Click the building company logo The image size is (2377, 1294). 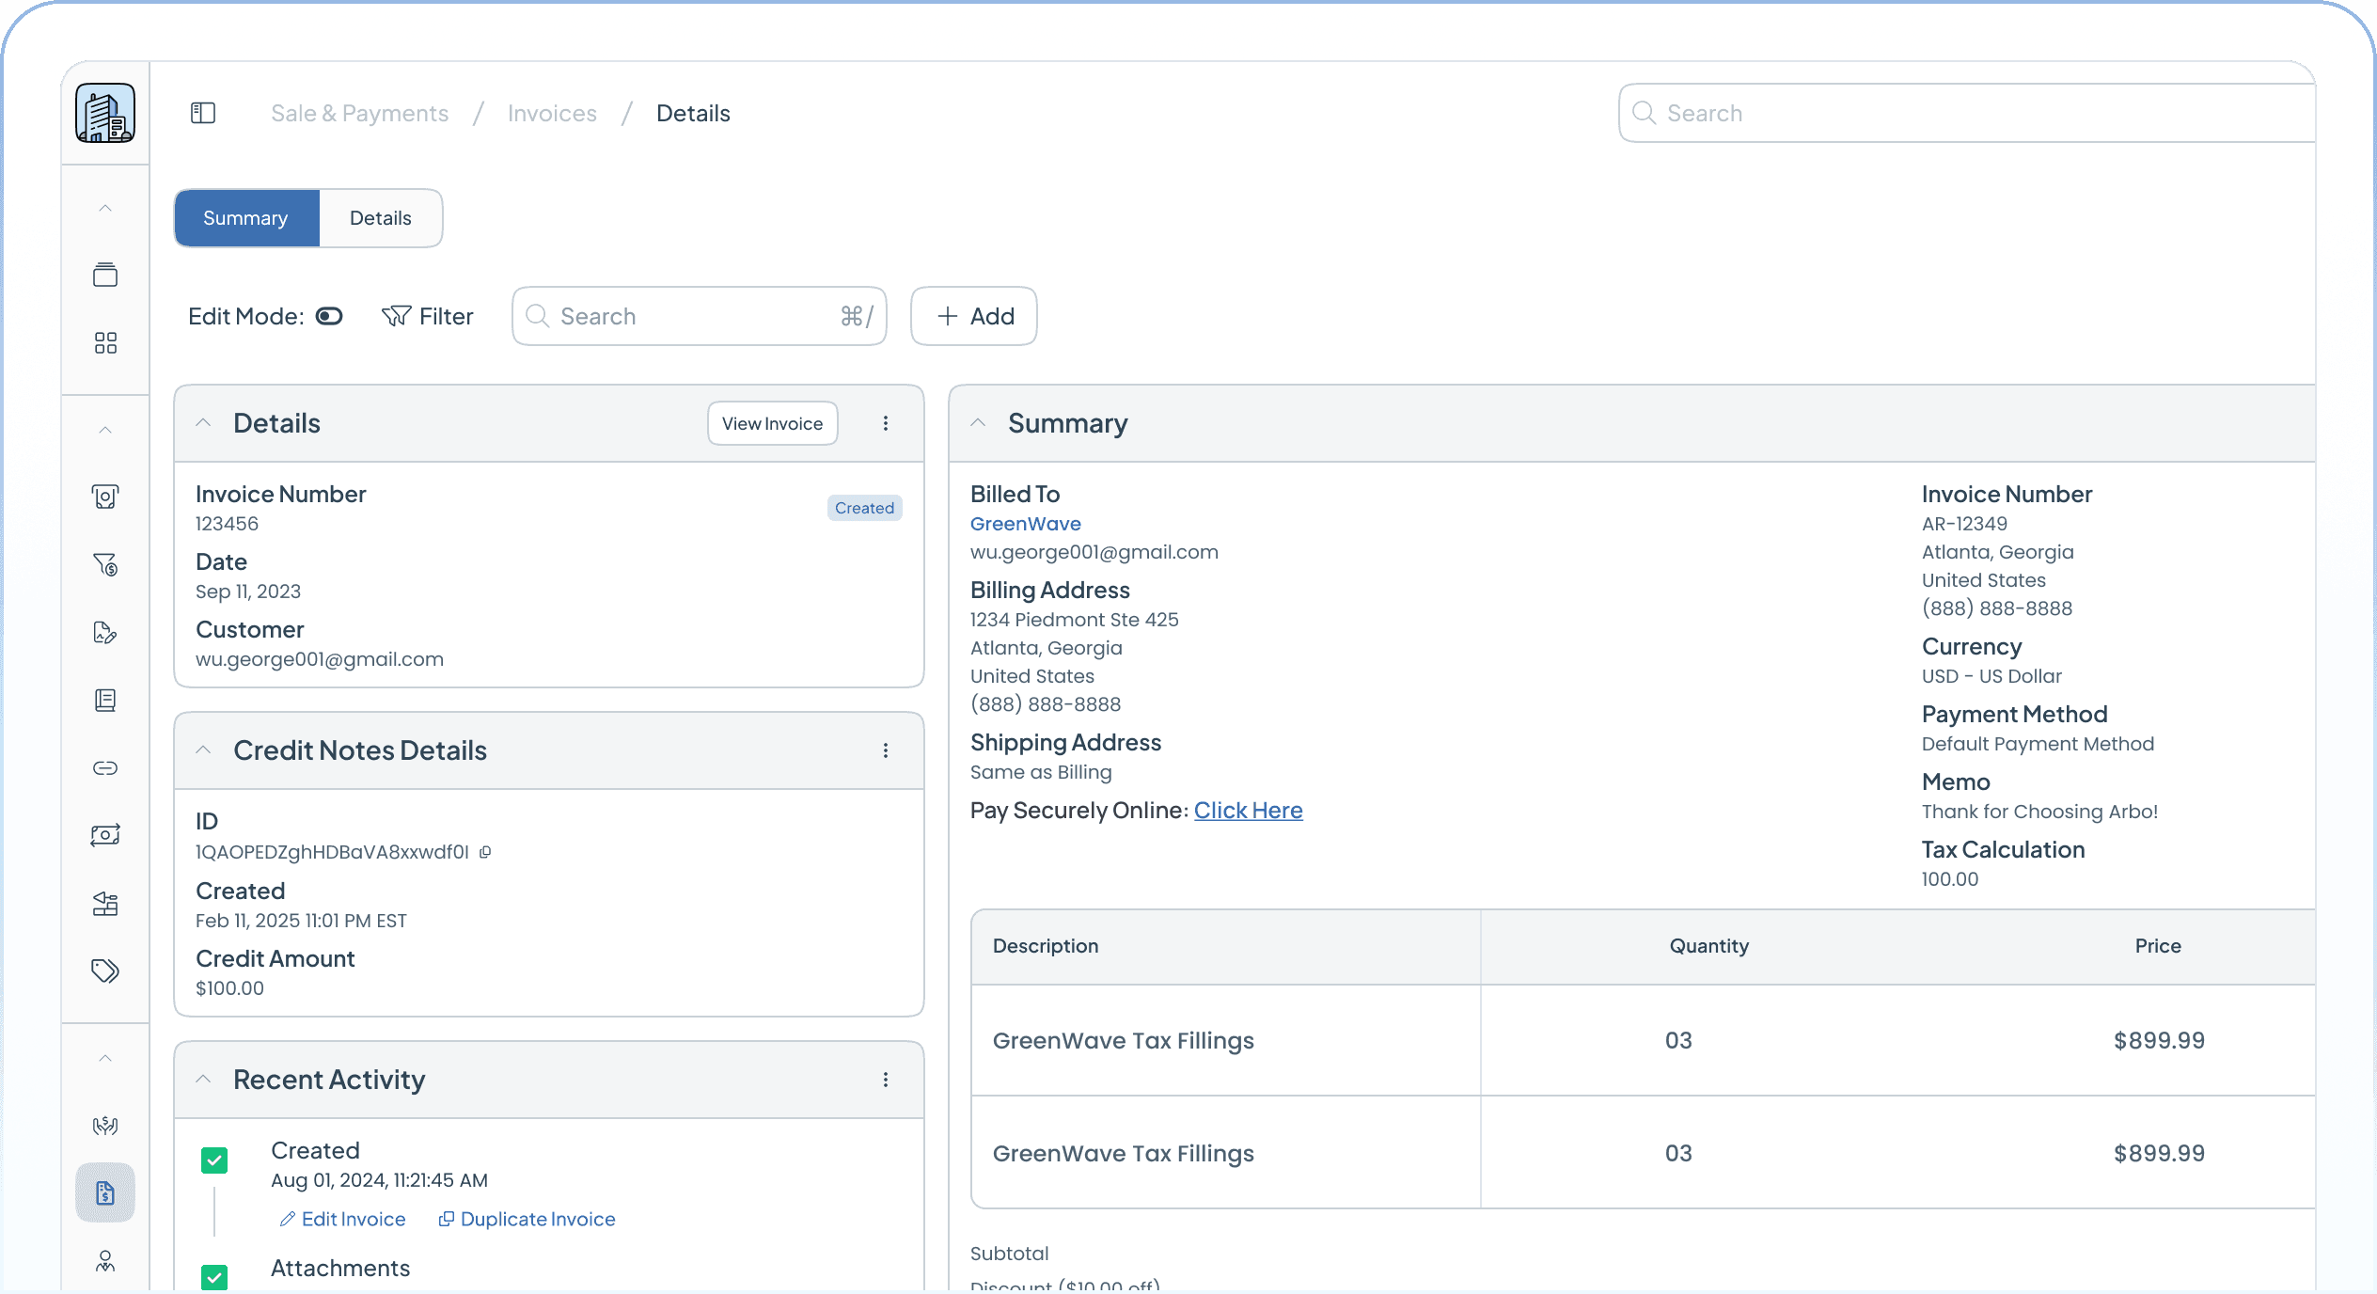[105, 114]
